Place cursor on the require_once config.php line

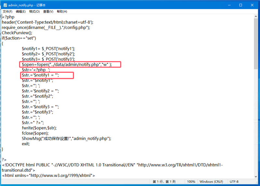tap(46, 28)
